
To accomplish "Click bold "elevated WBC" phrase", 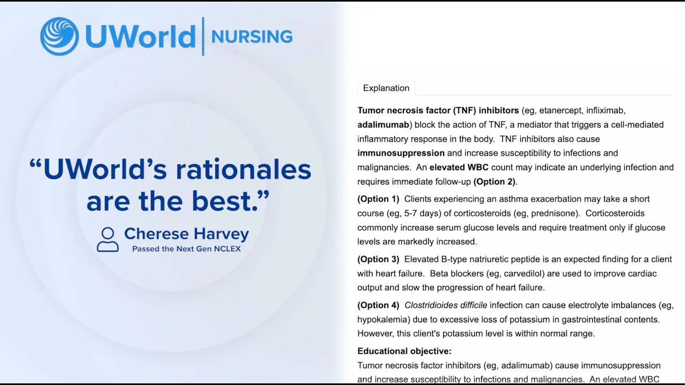I will (459, 167).
